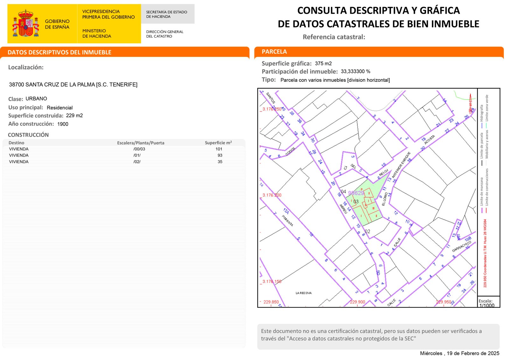Image resolution: width=509 pixels, height=362 pixels.
Task: Click the 98629 block number on map
Action: coord(356,193)
